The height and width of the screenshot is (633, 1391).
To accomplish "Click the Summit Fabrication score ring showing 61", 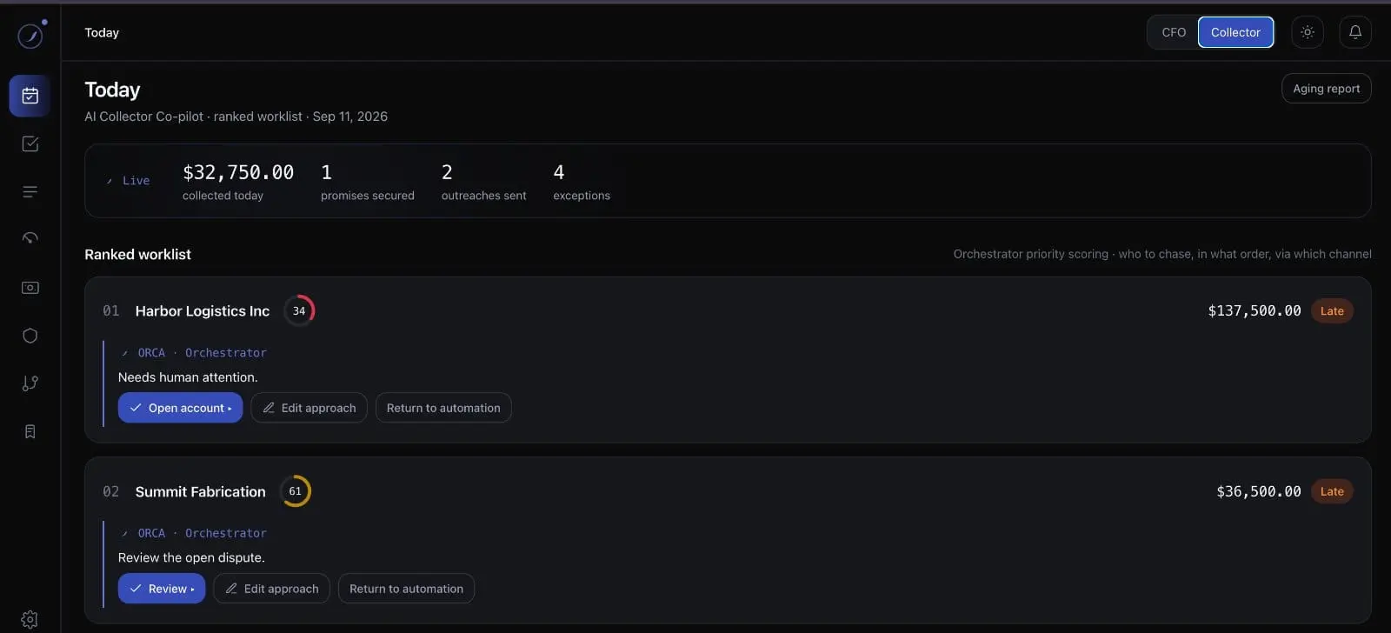I will 296,491.
